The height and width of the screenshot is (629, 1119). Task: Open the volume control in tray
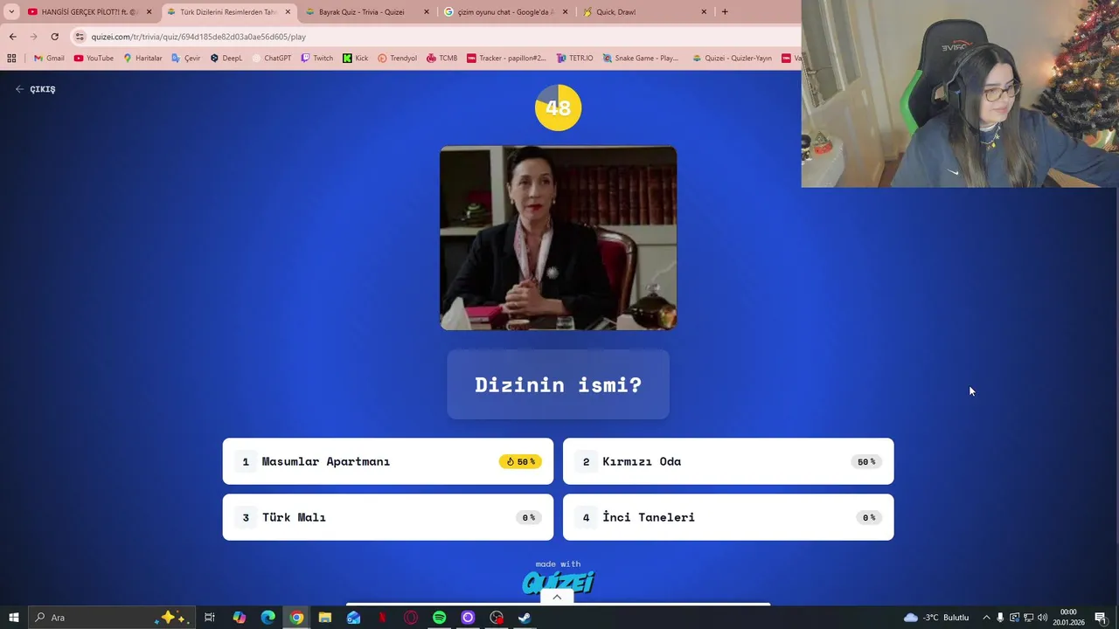pos(1042,618)
